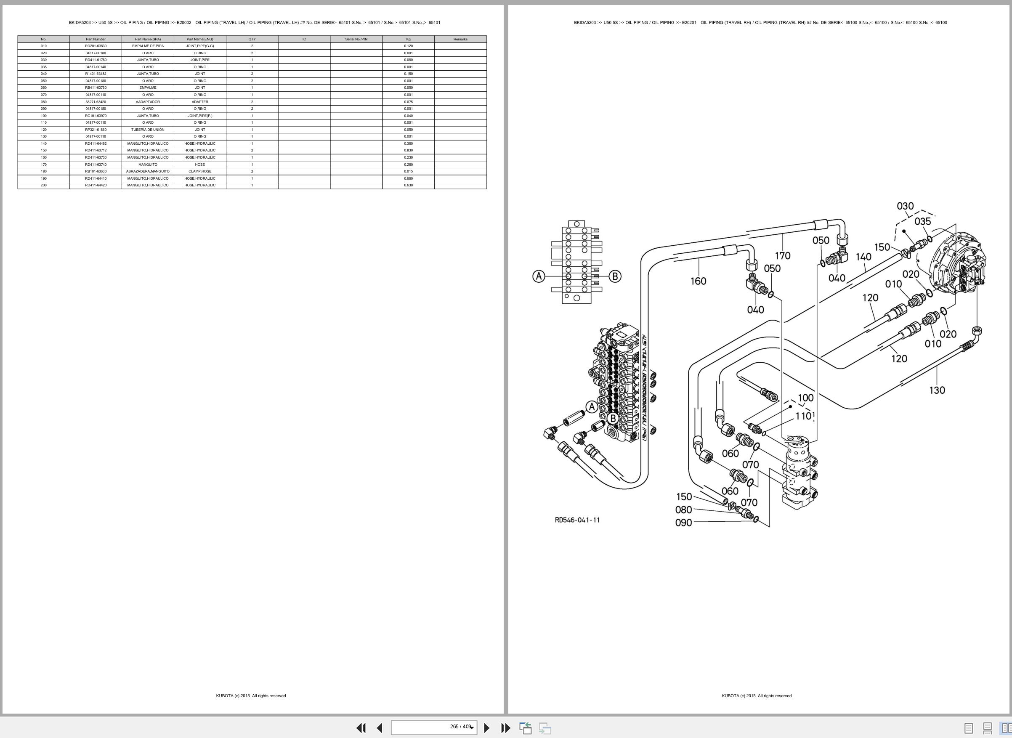Viewport: 1012px width, 738px height.
Task: Select part number RC101-63970
Action: 96,116
